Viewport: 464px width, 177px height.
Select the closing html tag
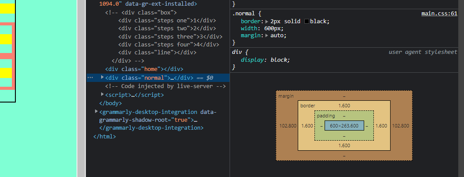tap(105, 137)
